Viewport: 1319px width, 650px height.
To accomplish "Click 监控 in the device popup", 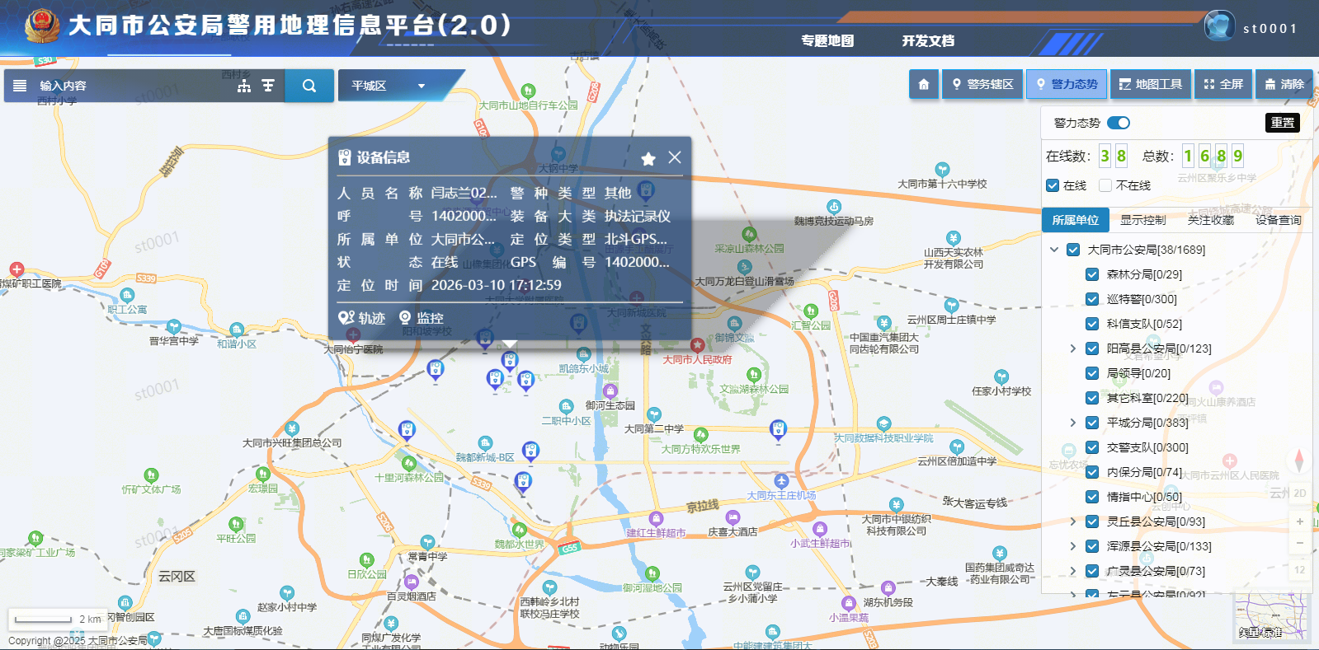I will pyautogui.click(x=422, y=318).
